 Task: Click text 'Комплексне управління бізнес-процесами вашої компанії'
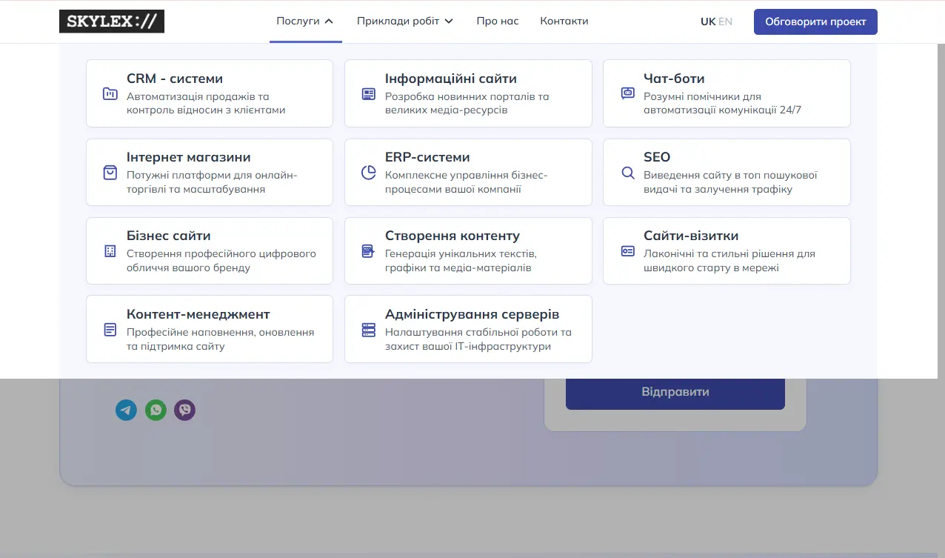pyautogui.click(x=467, y=182)
